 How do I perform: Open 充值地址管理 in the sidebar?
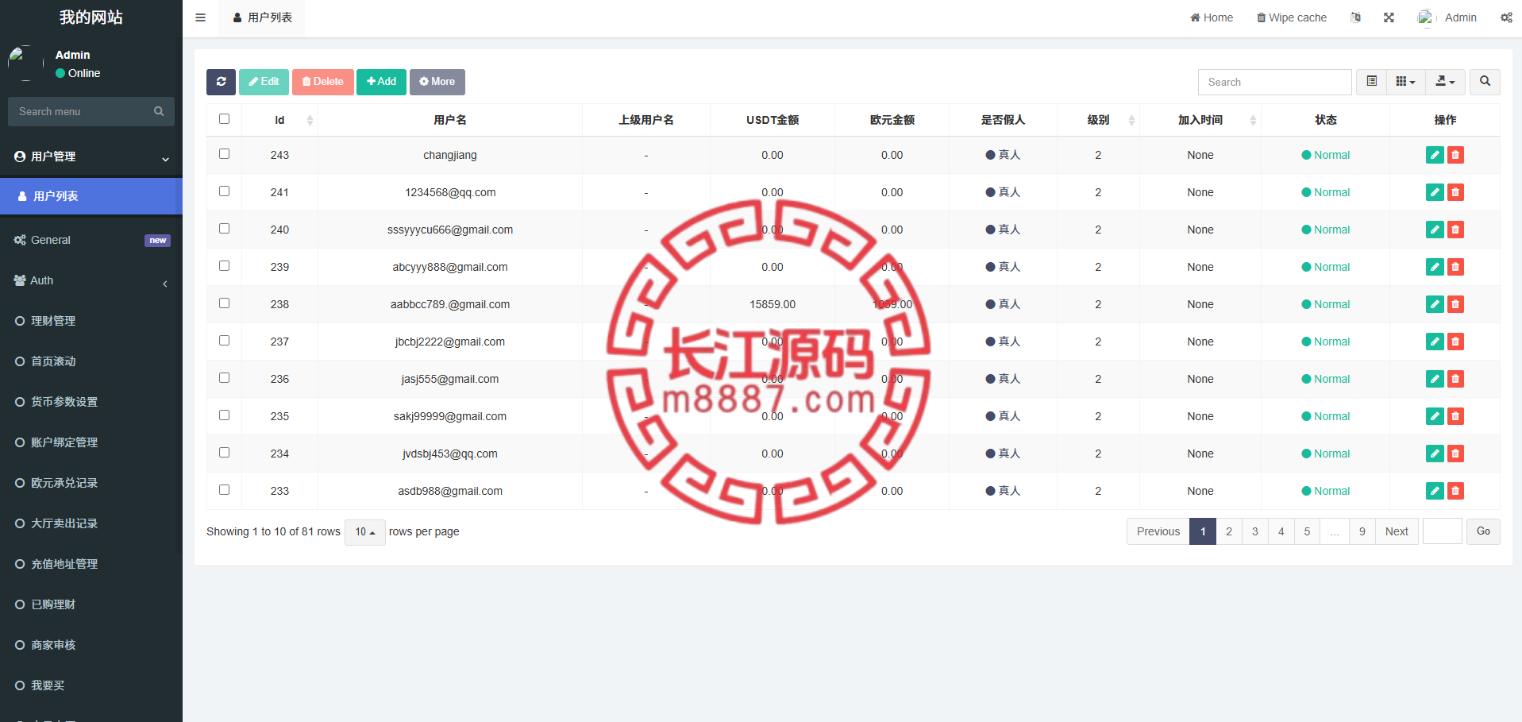point(91,564)
